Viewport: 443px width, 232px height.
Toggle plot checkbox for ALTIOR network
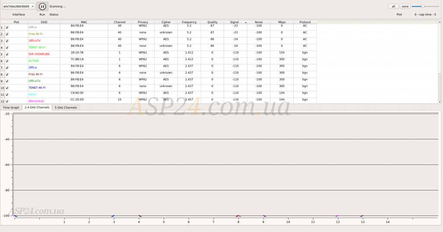(x=7, y=61)
